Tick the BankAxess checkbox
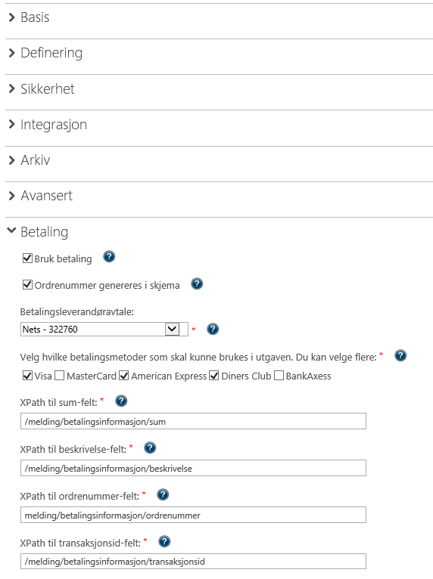The image size is (433, 579). point(279,376)
